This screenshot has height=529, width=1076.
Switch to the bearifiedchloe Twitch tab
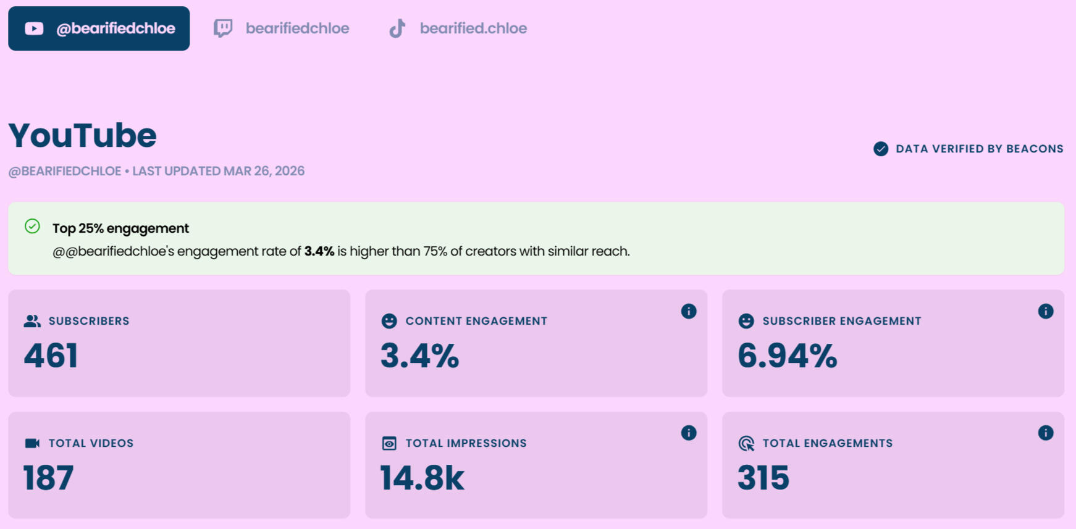(296, 28)
